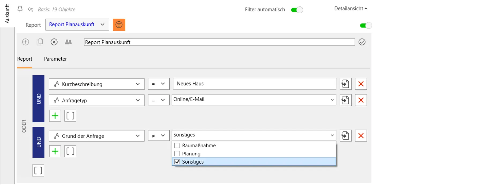Toggle the Filter automatisch switch

[x=297, y=10]
